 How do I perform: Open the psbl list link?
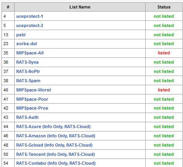coord(21,35)
